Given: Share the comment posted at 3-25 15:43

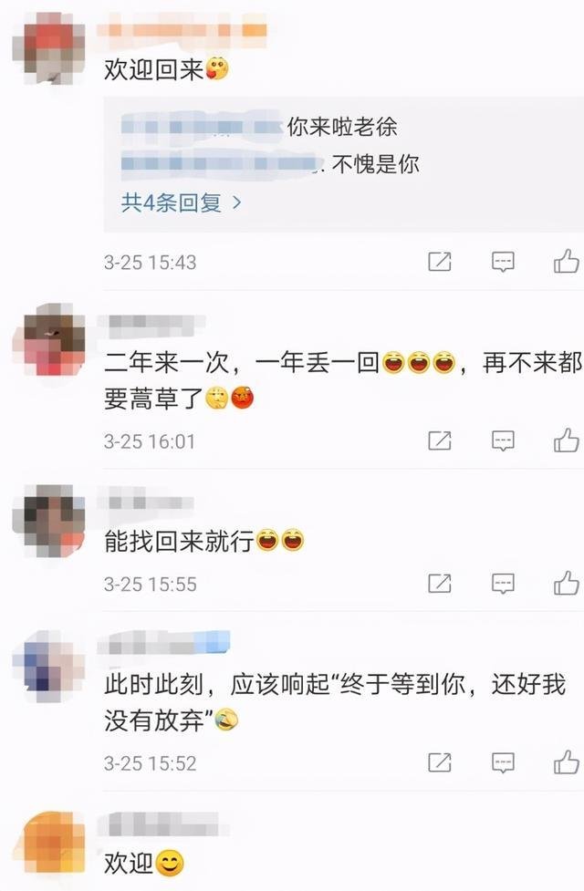Looking at the screenshot, I should 440,262.
